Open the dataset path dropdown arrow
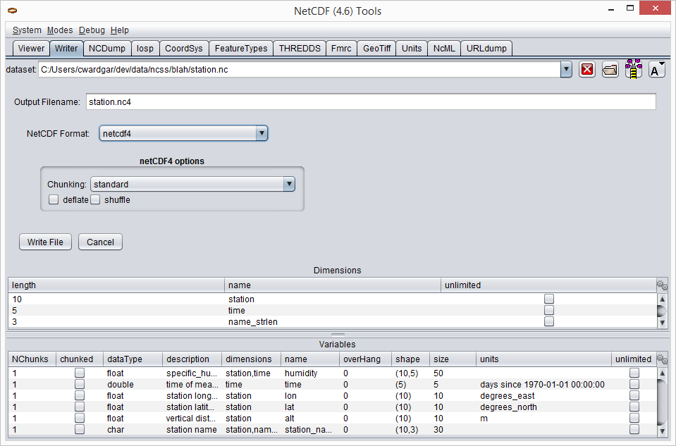This screenshot has height=446, width=676. (x=566, y=69)
